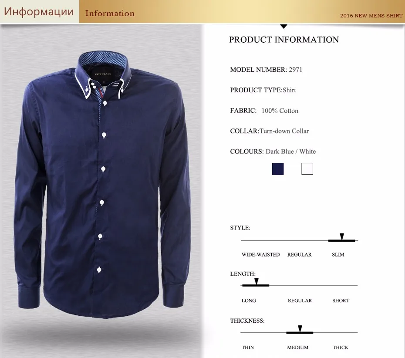
Task: Click the CITYCLASS label inside the collar
Action: pyautogui.click(x=103, y=74)
